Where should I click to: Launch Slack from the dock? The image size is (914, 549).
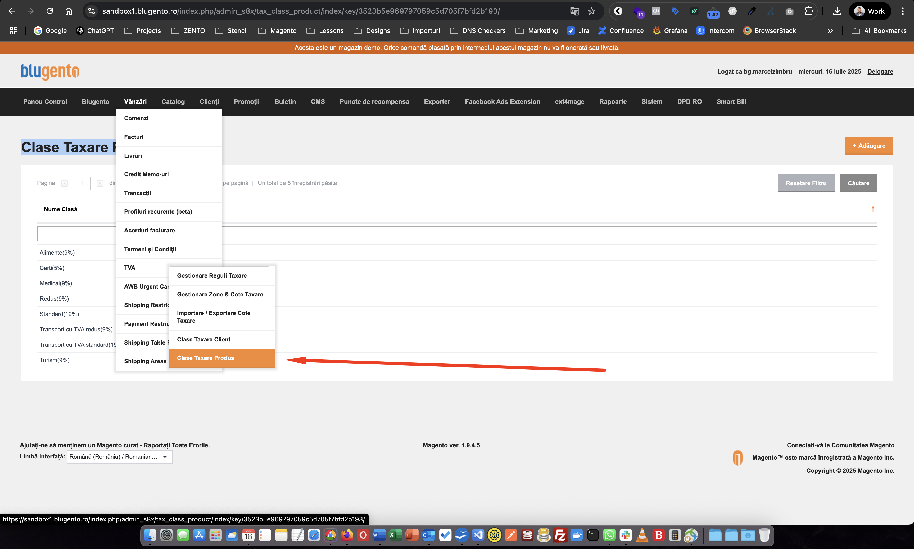coord(626,535)
